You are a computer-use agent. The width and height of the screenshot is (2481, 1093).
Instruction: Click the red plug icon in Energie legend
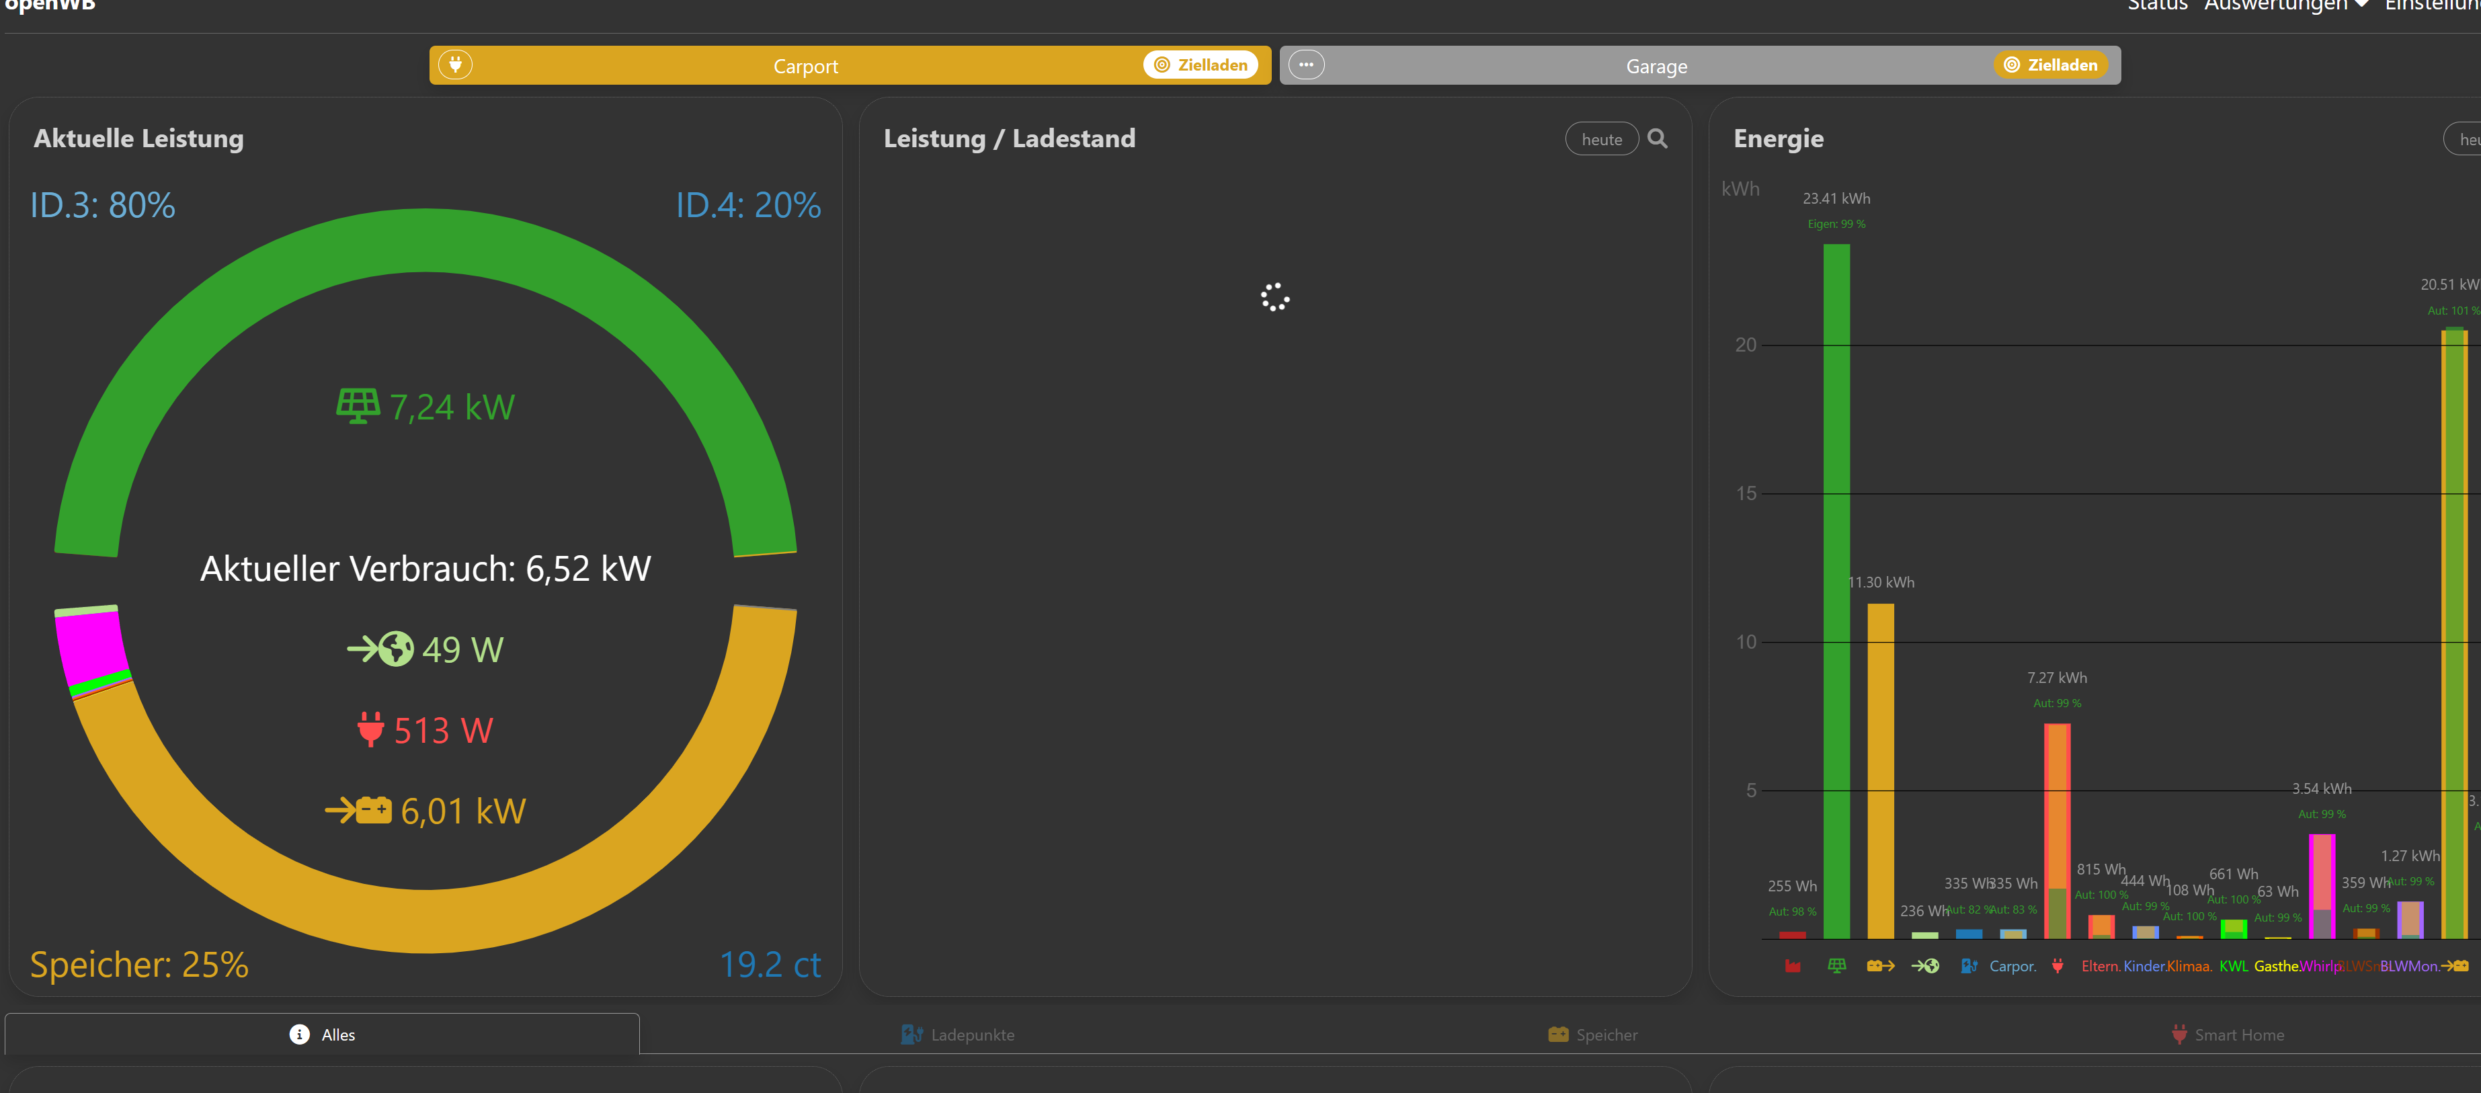[2058, 966]
